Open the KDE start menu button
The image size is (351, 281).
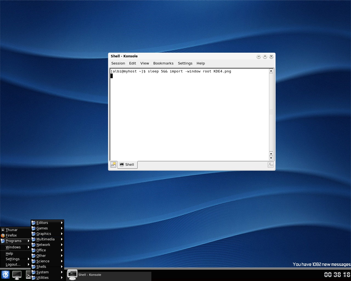coord(5,275)
